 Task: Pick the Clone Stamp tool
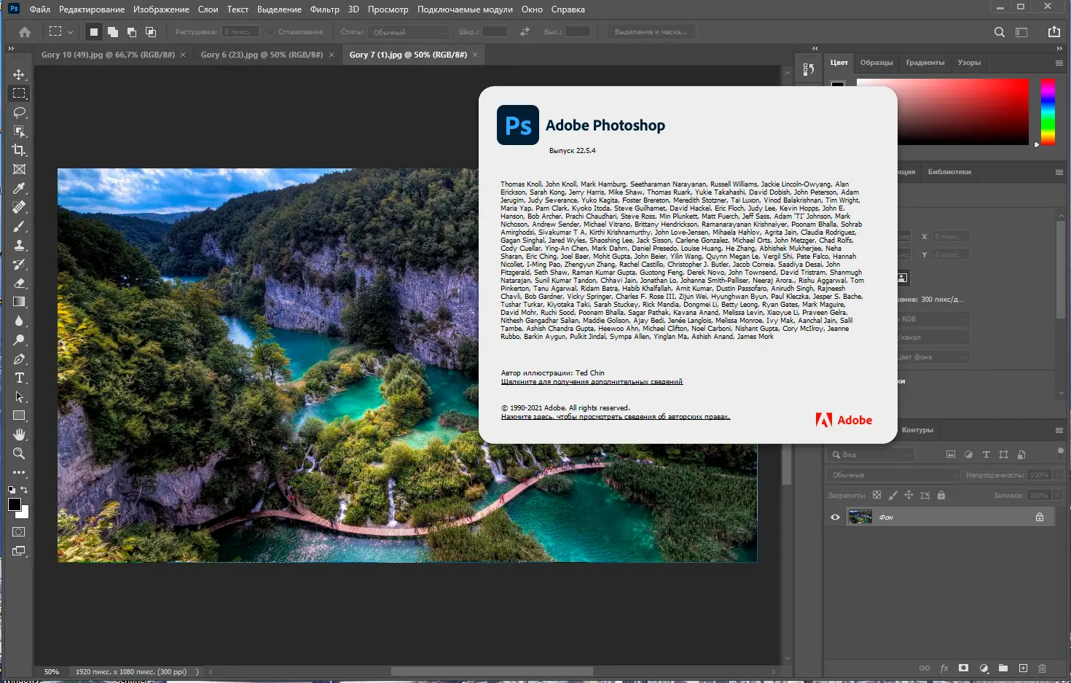coord(19,245)
